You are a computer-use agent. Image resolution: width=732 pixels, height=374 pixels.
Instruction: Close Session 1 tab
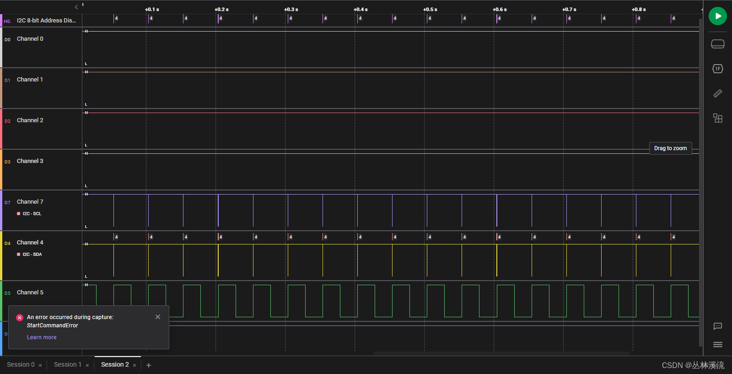click(x=87, y=365)
